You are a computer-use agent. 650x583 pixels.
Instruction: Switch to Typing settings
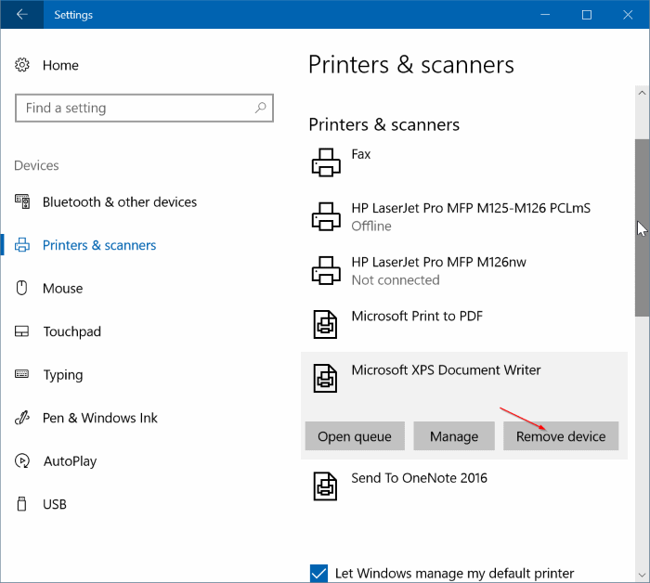tap(63, 374)
